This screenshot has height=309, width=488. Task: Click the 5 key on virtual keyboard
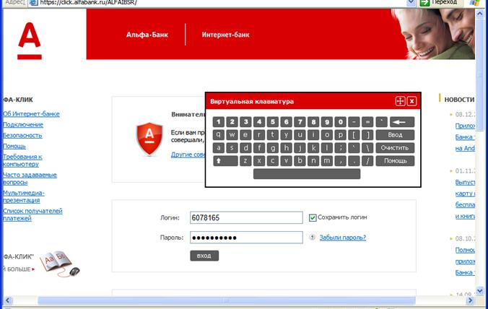[x=273, y=122]
